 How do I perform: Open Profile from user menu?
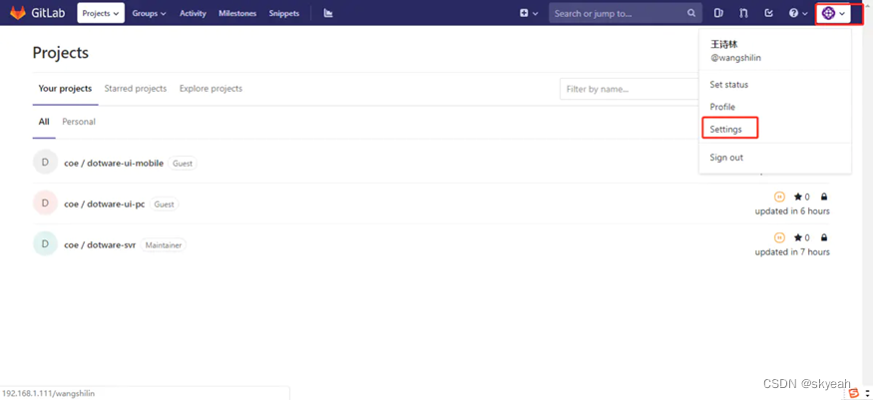click(x=722, y=107)
